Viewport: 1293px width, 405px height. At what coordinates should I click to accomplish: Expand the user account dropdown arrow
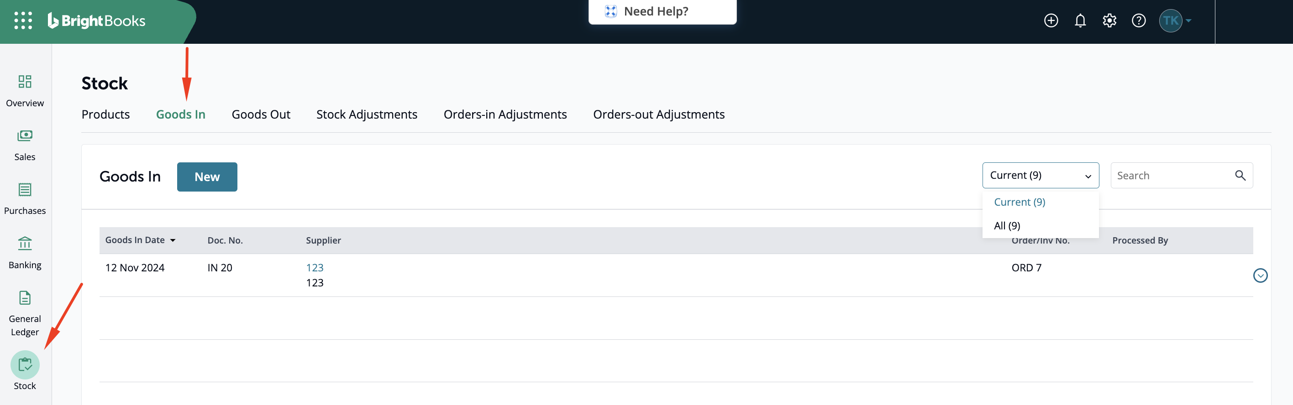[x=1188, y=21]
